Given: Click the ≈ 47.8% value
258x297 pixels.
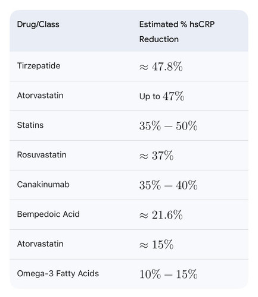Looking at the screenshot, I should tap(161, 67).
